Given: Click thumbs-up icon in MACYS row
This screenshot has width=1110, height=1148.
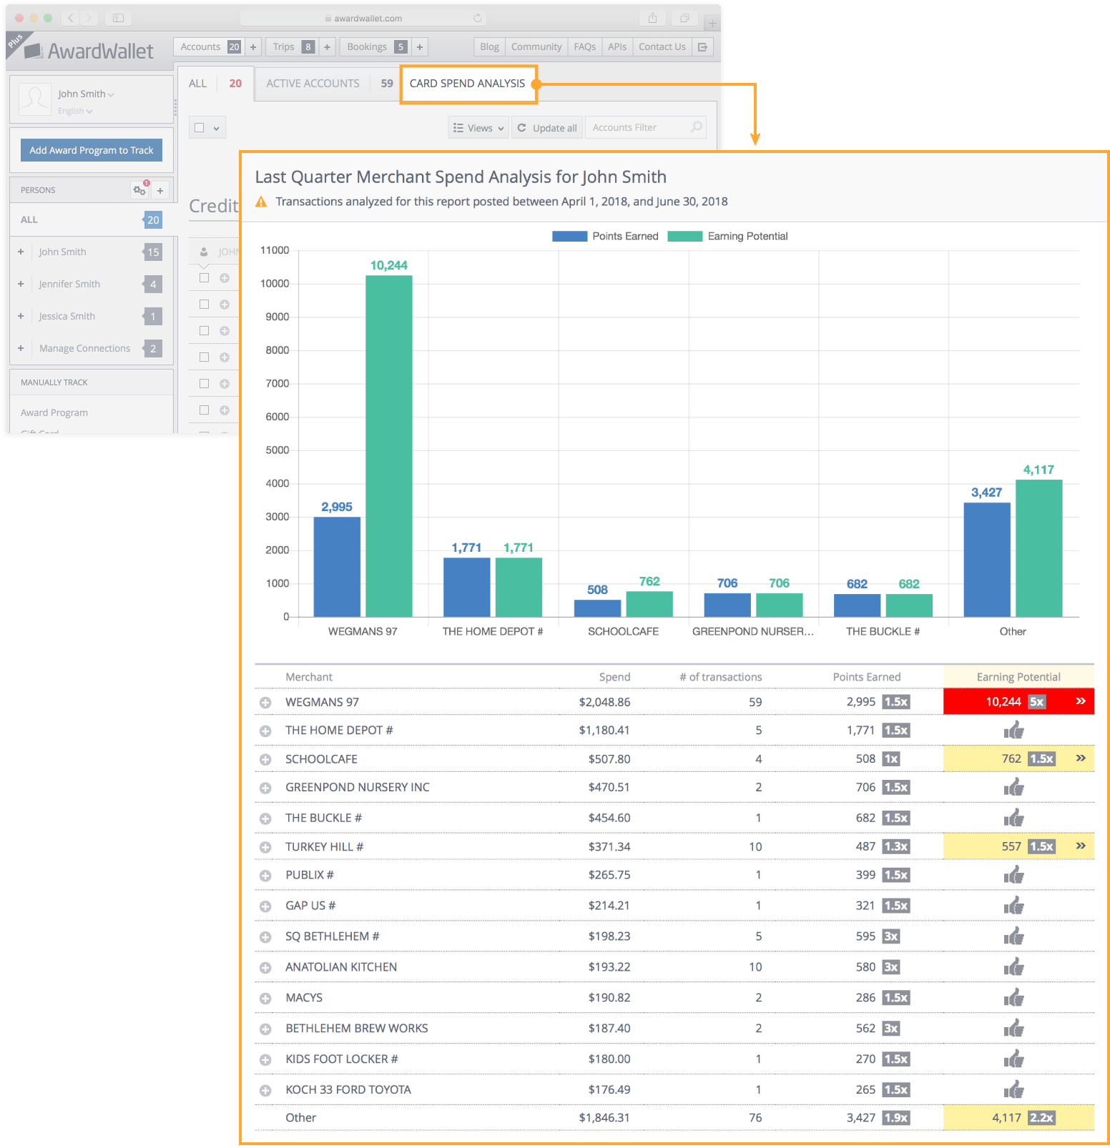Looking at the screenshot, I should (1014, 998).
